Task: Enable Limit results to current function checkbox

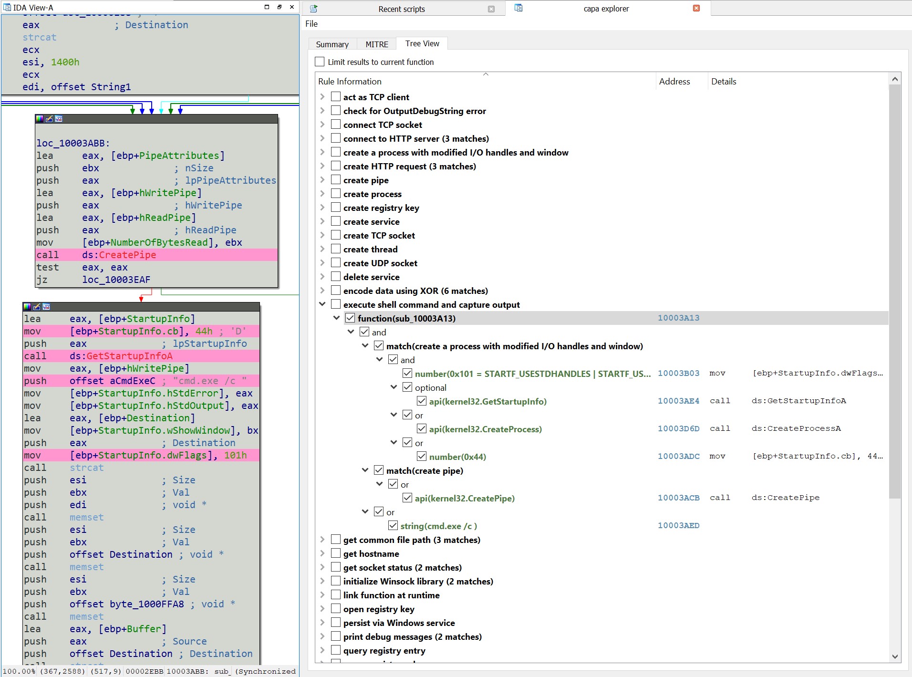Action: 320,62
